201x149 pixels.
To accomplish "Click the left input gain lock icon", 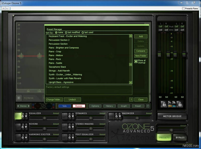I will pos(164,104).
